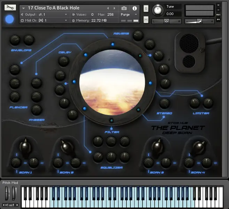Click the volume slider in the header
This screenshot has height=209, width=229.
click(x=199, y=22)
